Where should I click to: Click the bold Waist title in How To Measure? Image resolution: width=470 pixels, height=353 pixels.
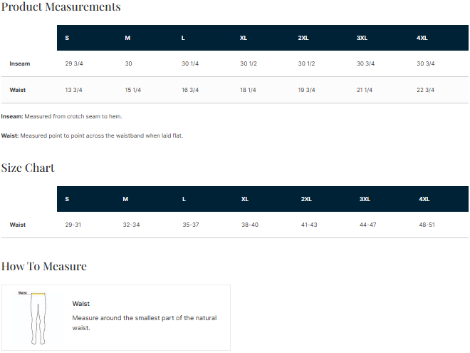(80, 304)
